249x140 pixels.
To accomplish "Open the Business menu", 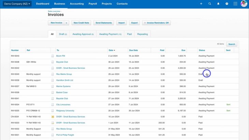I will (60, 4).
